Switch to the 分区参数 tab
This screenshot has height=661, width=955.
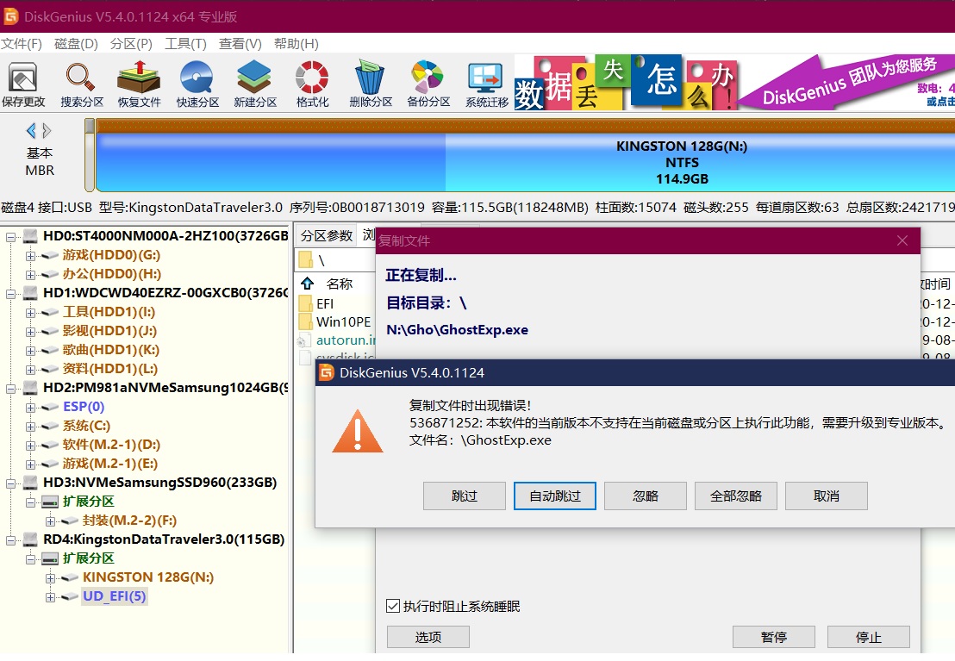327,236
